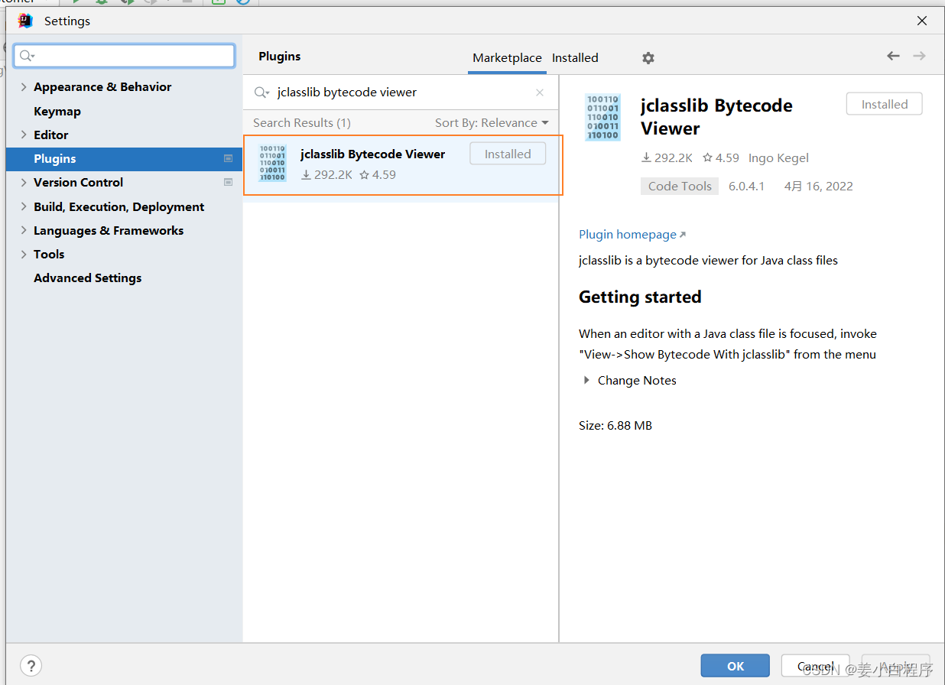Click the 292.2K downloads in details pane
The height and width of the screenshot is (685, 945).
[667, 158]
